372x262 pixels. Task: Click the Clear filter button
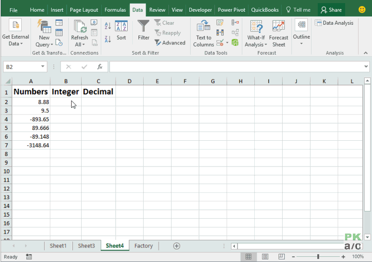[164, 23]
